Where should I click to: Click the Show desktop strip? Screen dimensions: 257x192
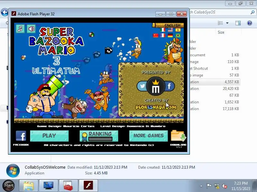(255, 186)
